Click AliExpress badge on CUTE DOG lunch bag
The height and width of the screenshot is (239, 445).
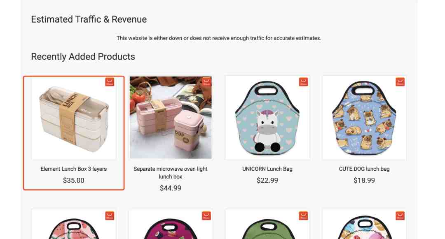[400, 82]
